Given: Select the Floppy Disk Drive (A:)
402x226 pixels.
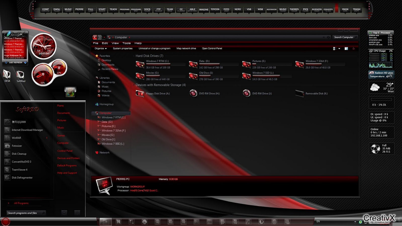Looking at the screenshot, I should click(x=153, y=94).
